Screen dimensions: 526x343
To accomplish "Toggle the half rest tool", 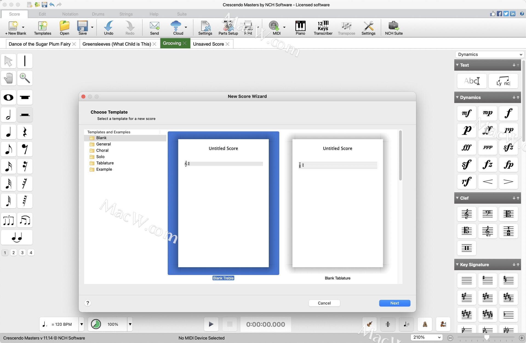I will click(x=25, y=115).
